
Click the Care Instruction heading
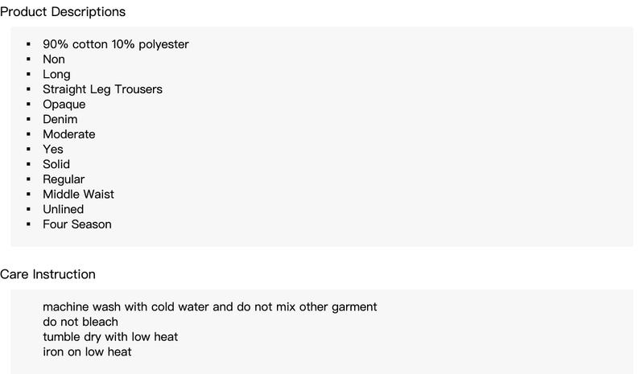(47, 274)
